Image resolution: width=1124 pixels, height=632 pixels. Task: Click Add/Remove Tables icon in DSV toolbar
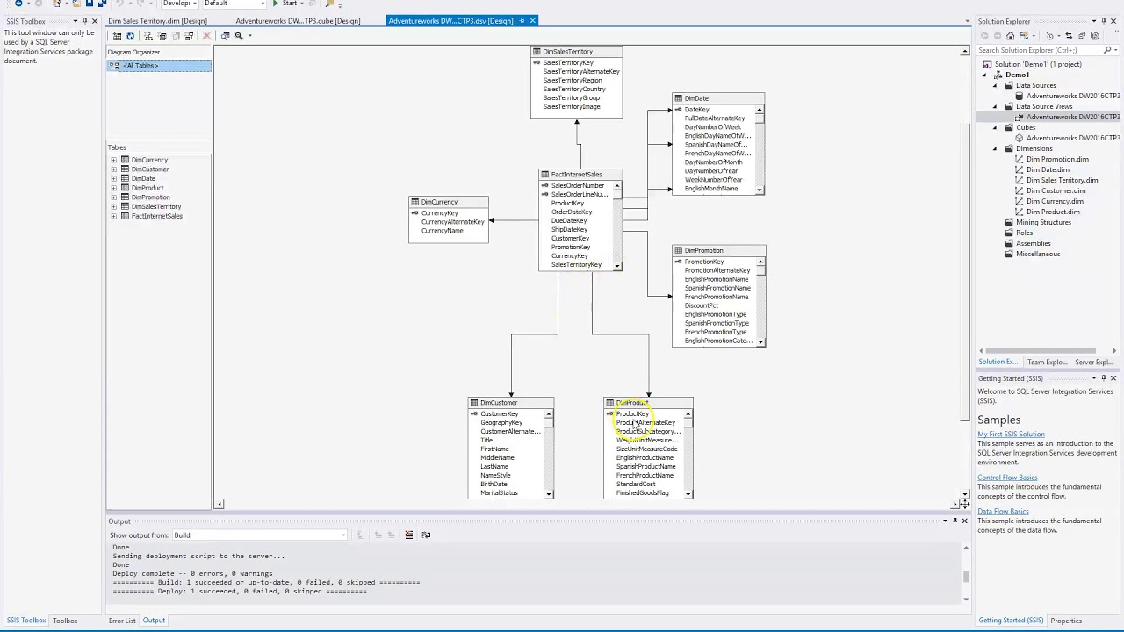[x=117, y=36]
